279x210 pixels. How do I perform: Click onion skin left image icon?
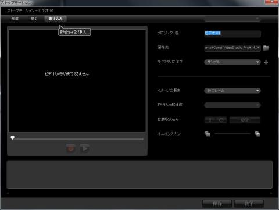click(207, 134)
